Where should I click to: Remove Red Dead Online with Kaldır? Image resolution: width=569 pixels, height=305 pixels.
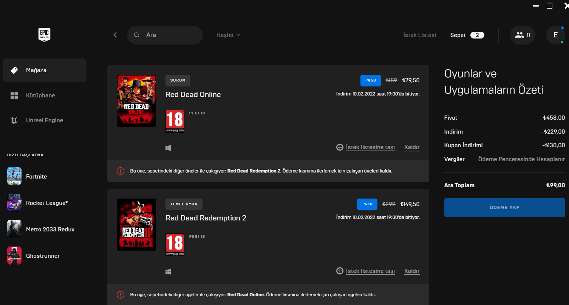[412, 147]
